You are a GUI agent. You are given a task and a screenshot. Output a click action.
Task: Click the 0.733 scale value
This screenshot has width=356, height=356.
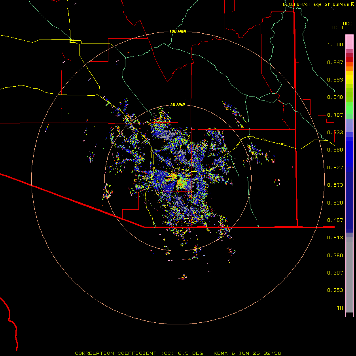pos(335,133)
